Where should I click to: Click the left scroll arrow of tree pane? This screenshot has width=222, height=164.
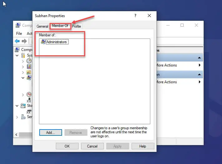click(x=16, y=135)
